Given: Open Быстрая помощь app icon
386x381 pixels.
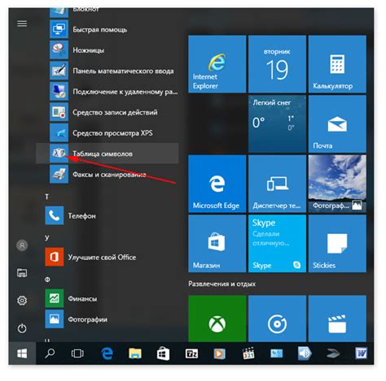Looking at the screenshot, I should pos(59,29).
